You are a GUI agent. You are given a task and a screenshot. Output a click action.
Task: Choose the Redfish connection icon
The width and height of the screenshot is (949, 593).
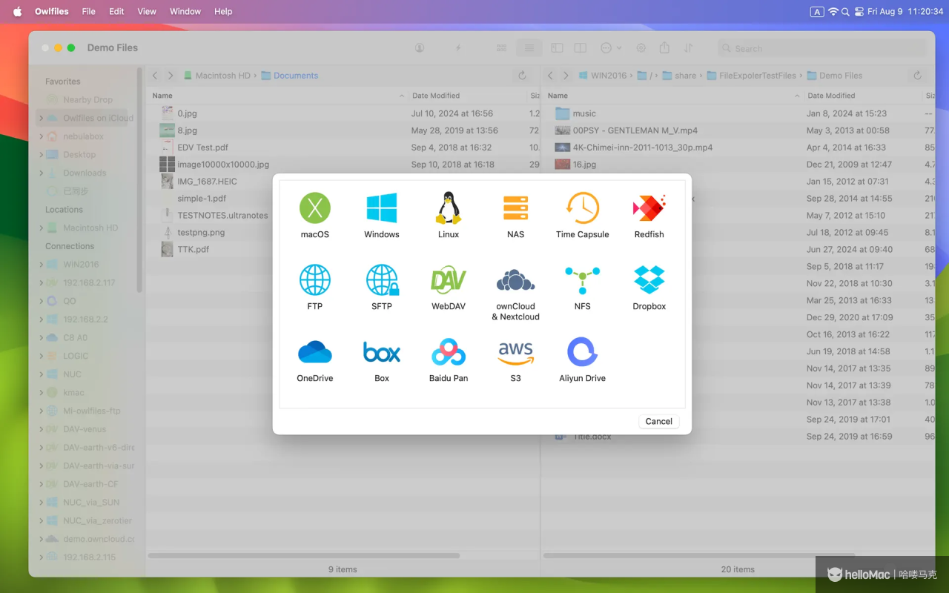point(649,208)
